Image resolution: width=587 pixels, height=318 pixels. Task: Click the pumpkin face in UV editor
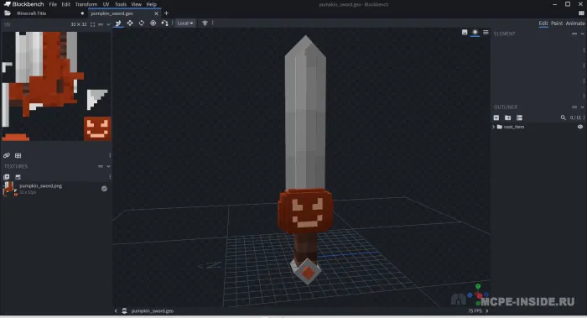point(97,129)
